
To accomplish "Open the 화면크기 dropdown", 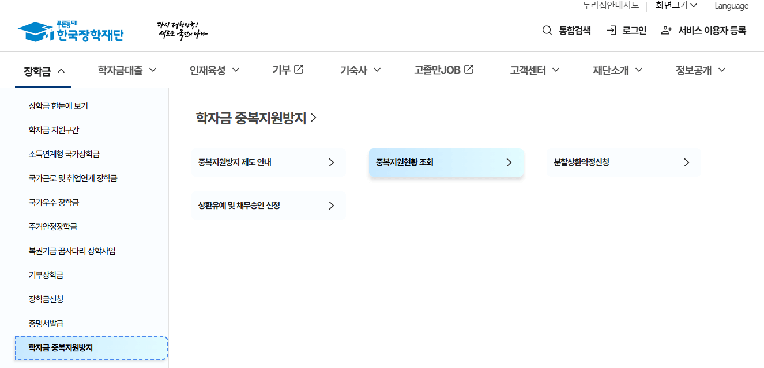I will [x=673, y=5].
